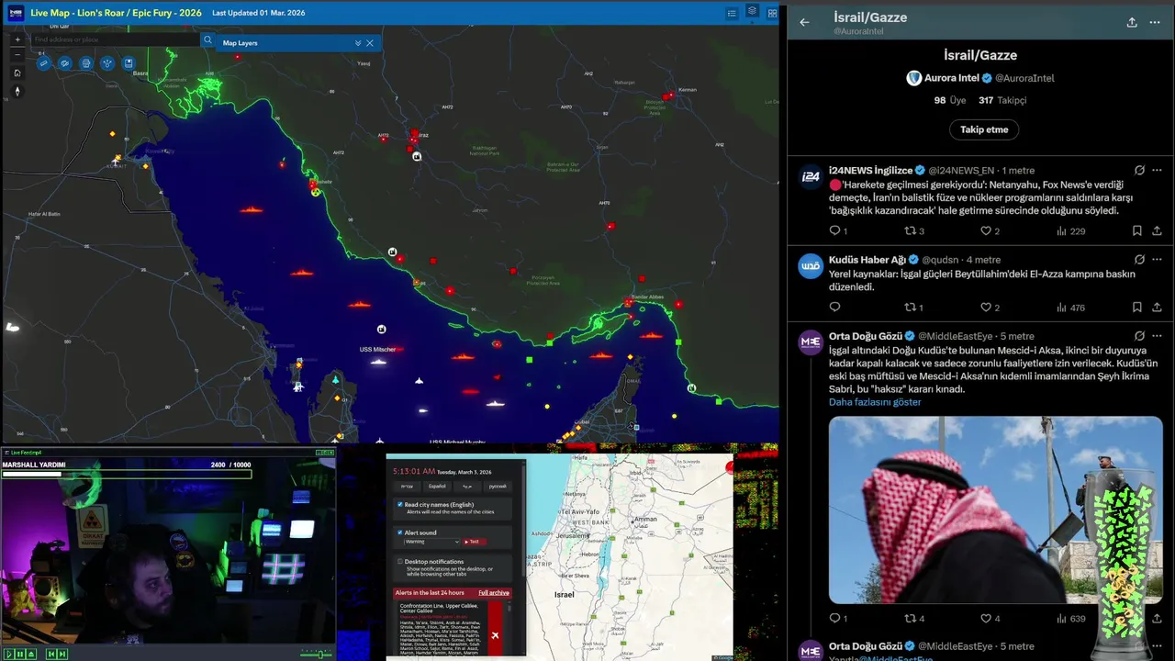
Task: View analytics on Kudüs Haber Ağı post
Action: [x=1070, y=308]
